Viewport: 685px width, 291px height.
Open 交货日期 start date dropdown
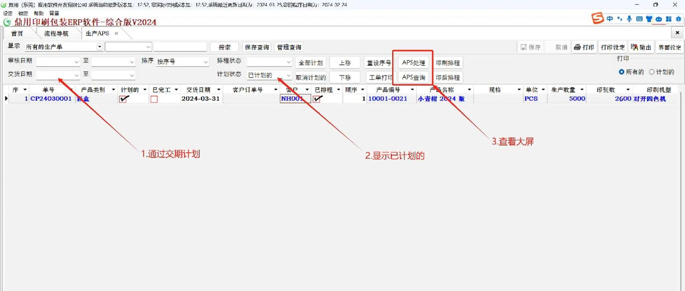pos(76,76)
